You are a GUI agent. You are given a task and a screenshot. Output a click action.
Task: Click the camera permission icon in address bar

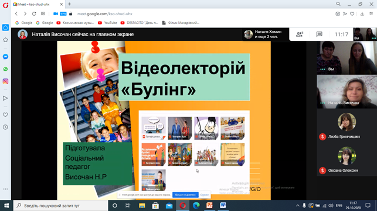[56, 13]
